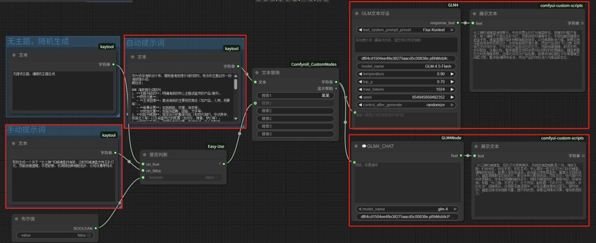Select next text_system_prompt_preset with the right arrow
The width and height of the screenshot is (596, 243).
pos(453,30)
